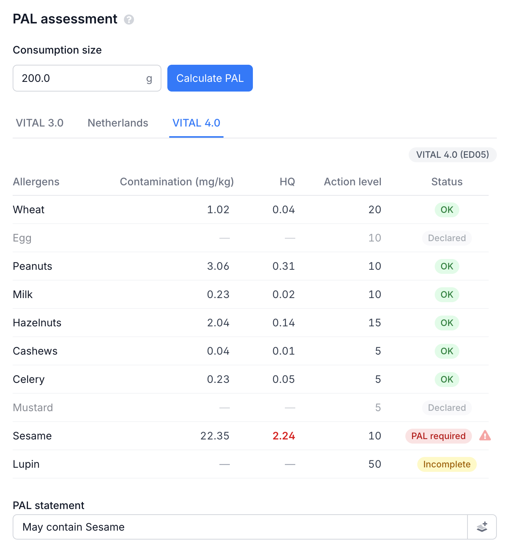Click the add layer icon in PAL statement

[482, 527]
